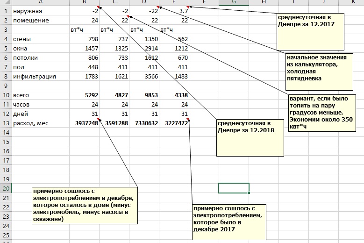Click monthly total 3591288
Screen dimensions: 364x243
point(114,123)
